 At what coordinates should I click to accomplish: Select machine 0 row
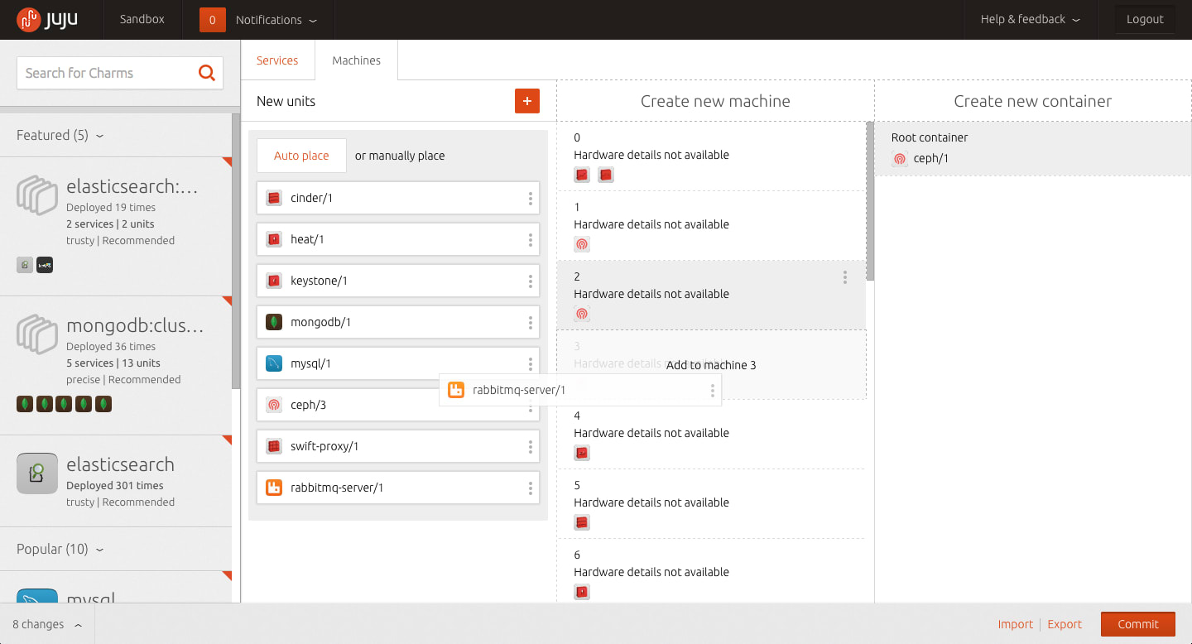[x=711, y=156]
